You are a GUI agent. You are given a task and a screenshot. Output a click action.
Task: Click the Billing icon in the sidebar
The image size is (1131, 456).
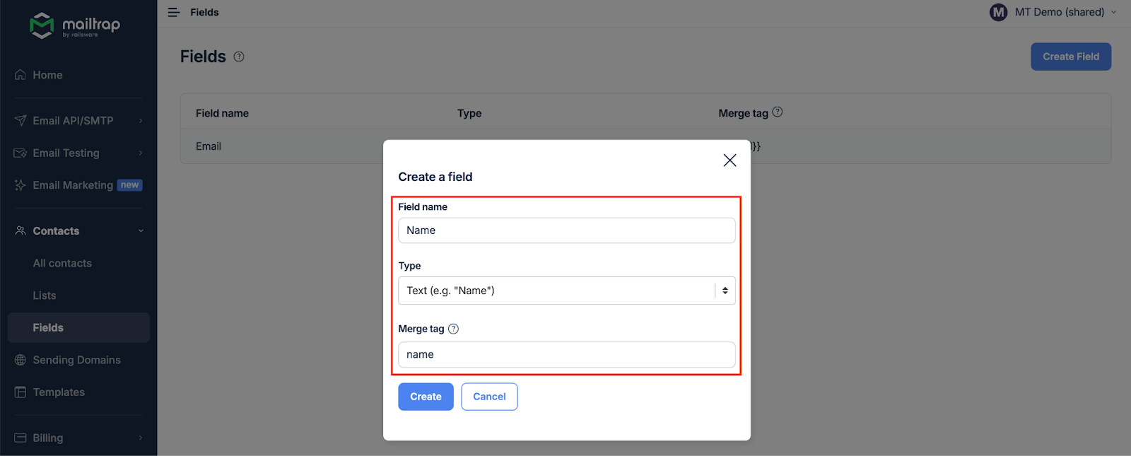coord(20,438)
